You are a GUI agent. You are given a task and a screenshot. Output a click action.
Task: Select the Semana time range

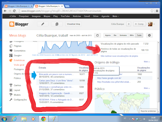(x=123, y=35)
